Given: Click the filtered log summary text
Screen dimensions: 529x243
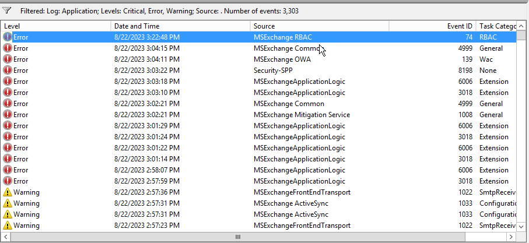Looking at the screenshot, I should pos(159,11).
